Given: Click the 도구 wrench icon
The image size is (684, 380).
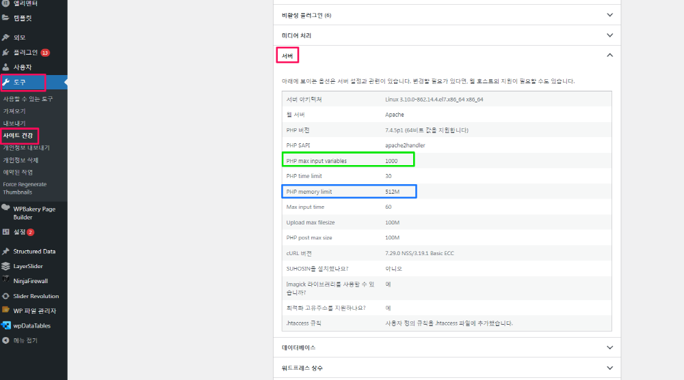Looking at the screenshot, I should pyautogui.click(x=6, y=82).
